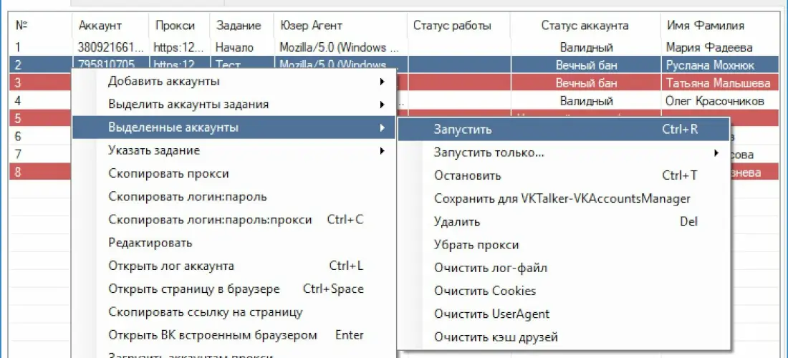Choose 'Очистить лог-файл'

click(x=563, y=268)
